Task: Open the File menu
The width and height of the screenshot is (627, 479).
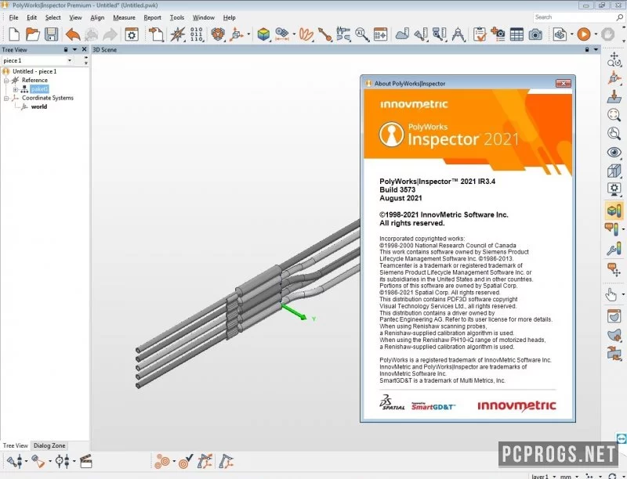Action: click(x=13, y=17)
